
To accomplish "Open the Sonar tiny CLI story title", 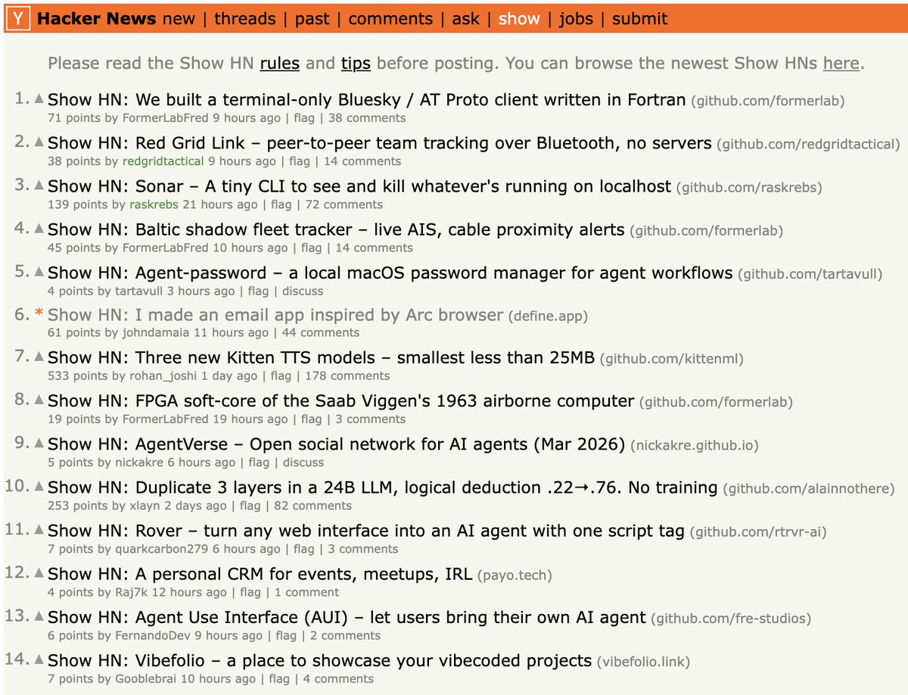I will click(x=359, y=185).
